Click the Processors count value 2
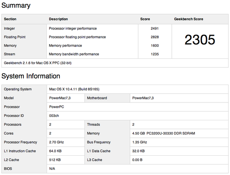Image resolution: width=230 pixels, height=175 pixels. (x=50, y=124)
